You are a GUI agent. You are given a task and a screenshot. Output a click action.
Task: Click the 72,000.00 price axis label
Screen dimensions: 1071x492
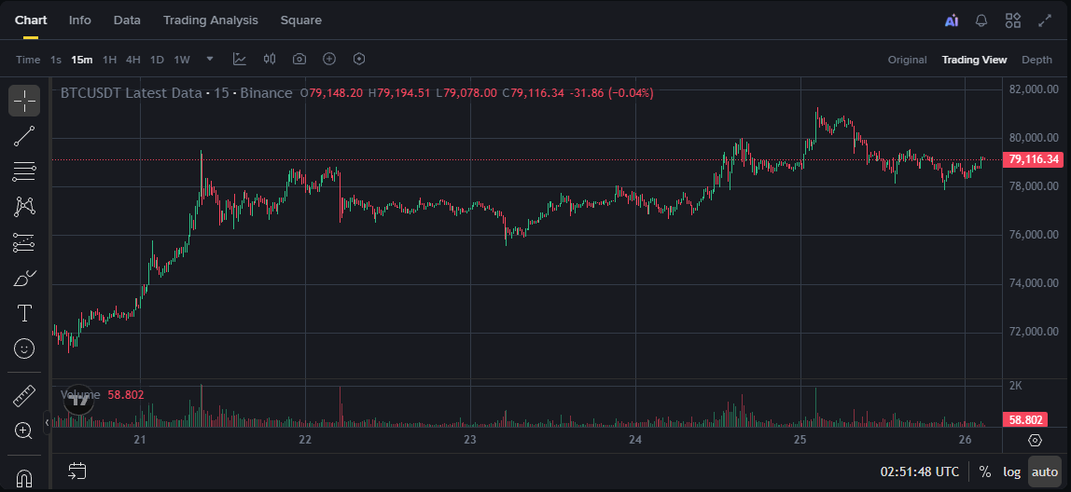pos(1034,332)
